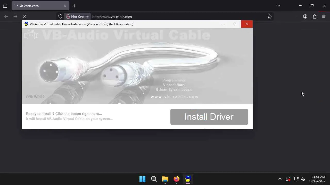Stop loading the page

click(x=25, y=16)
